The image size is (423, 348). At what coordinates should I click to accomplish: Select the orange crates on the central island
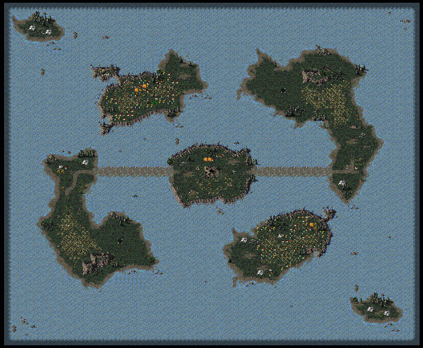pos(208,158)
